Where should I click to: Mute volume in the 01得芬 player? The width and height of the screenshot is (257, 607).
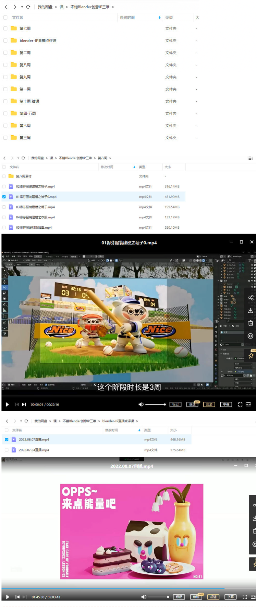[141, 404]
